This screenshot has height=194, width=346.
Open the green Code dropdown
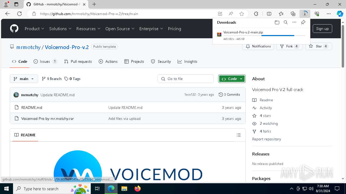point(232,79)
